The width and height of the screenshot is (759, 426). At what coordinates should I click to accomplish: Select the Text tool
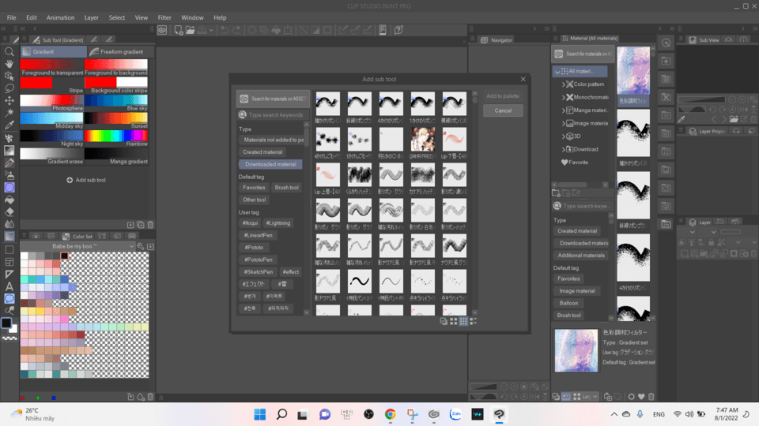pos(9,286)
